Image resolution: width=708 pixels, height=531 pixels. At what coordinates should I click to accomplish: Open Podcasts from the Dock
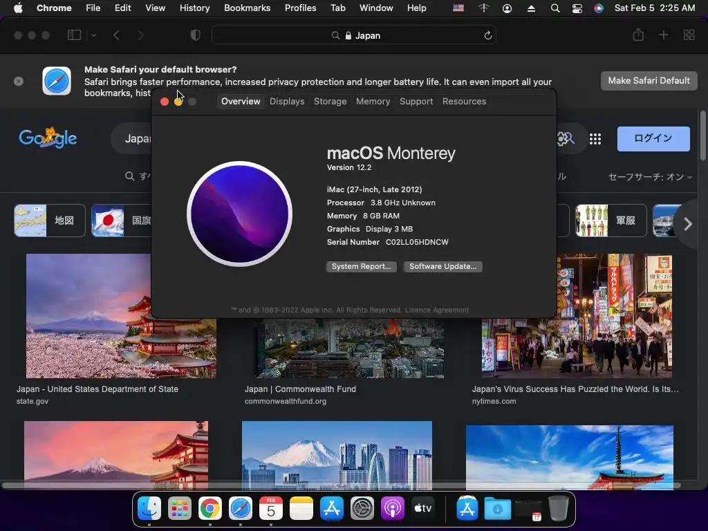(x=393, y=509)
